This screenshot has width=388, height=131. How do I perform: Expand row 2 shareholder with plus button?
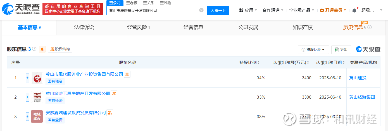click(x=27, y=97)
